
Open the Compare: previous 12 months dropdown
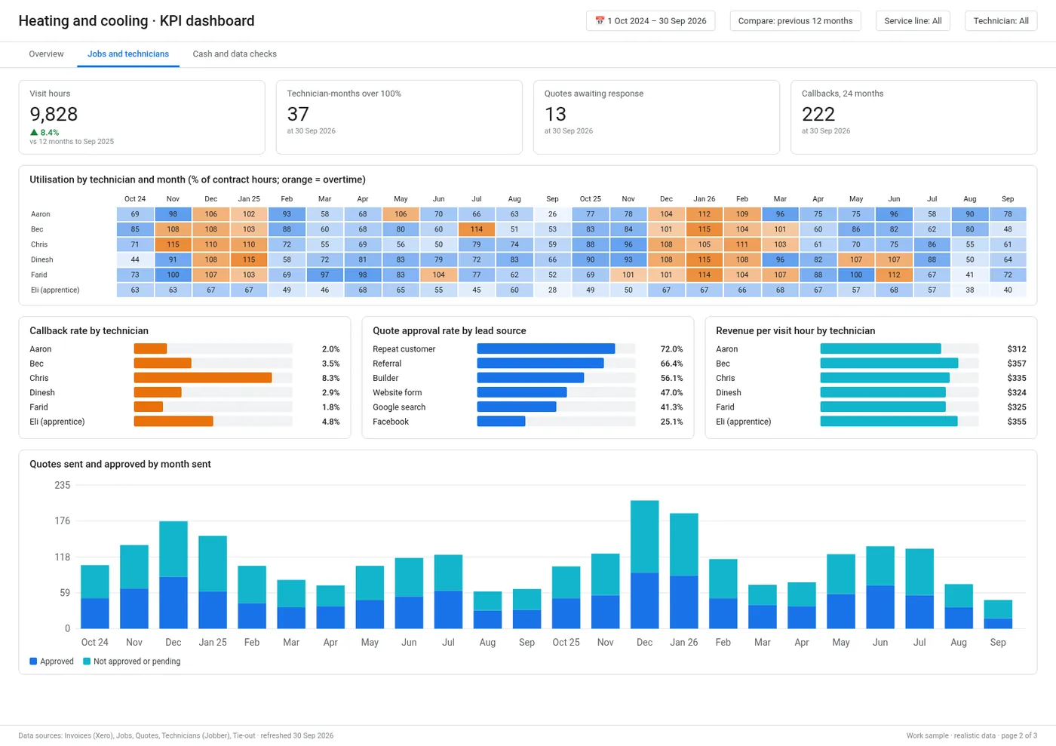pyautogui.click(x=795, y=21)
